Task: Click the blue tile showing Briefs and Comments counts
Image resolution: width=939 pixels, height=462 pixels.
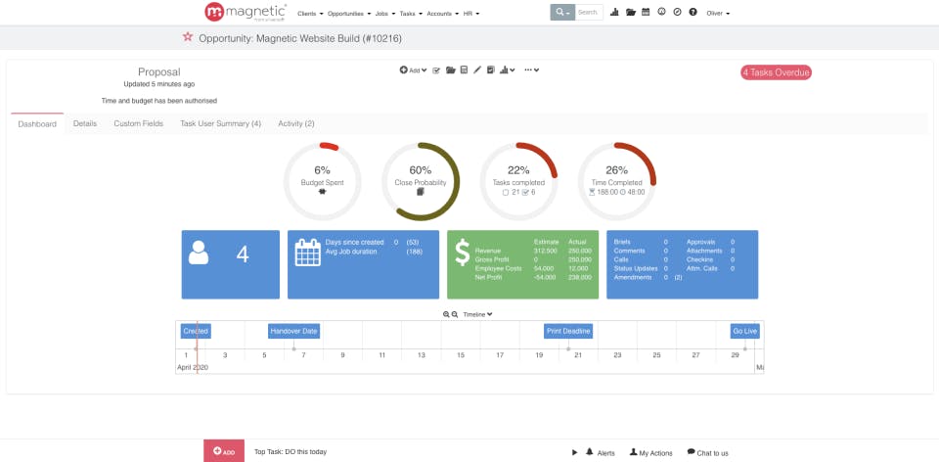Action: [682, 264]
